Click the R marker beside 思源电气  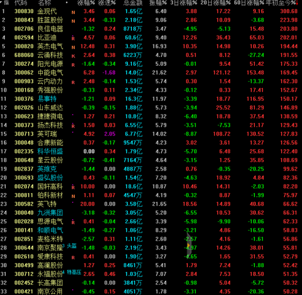tap(73, 222)
